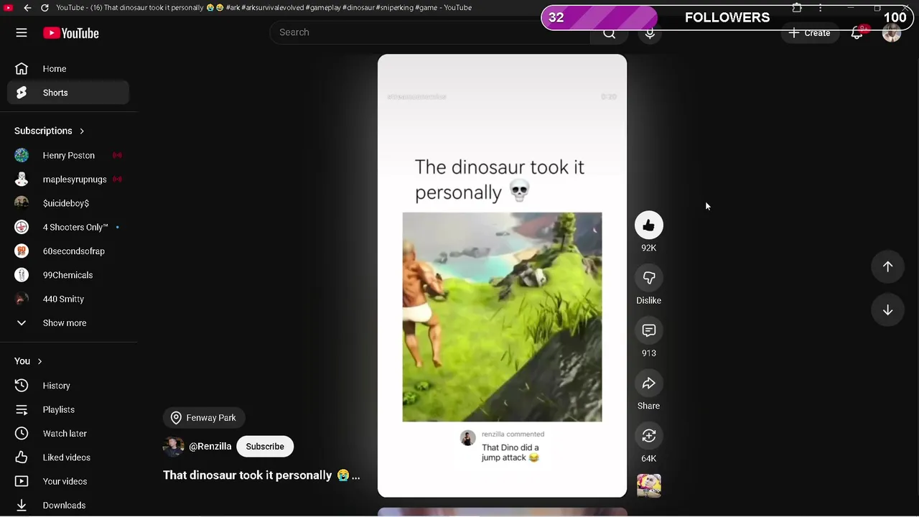This screenshot has width=919, height=517.
Task: Click the browser back arrow
Action: point(27,7)
